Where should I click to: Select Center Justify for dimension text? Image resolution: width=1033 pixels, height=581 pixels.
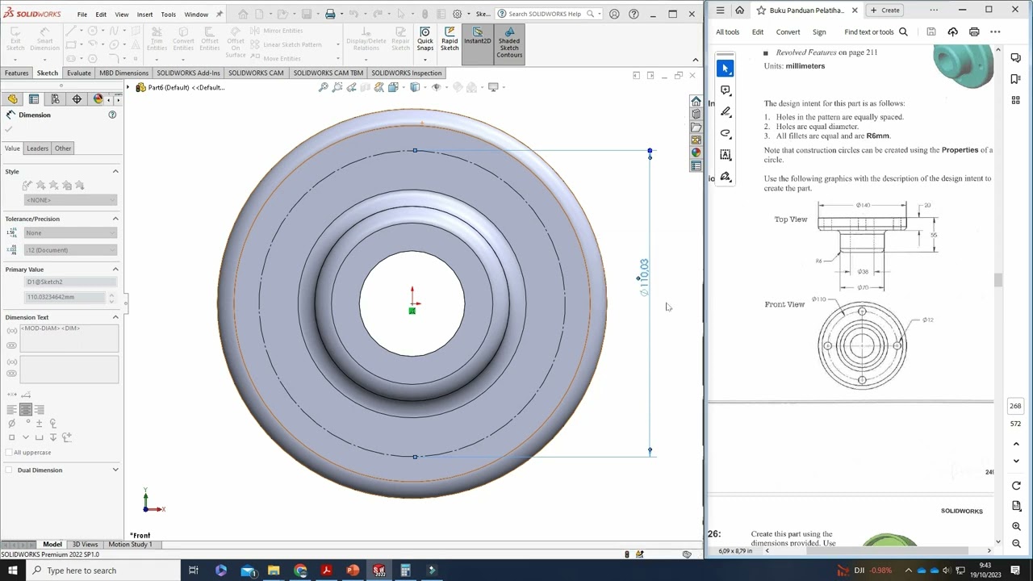coord(26,410)
